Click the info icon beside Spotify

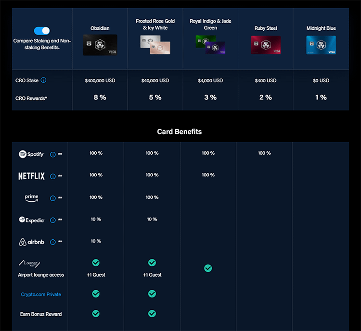click(53, 155)
